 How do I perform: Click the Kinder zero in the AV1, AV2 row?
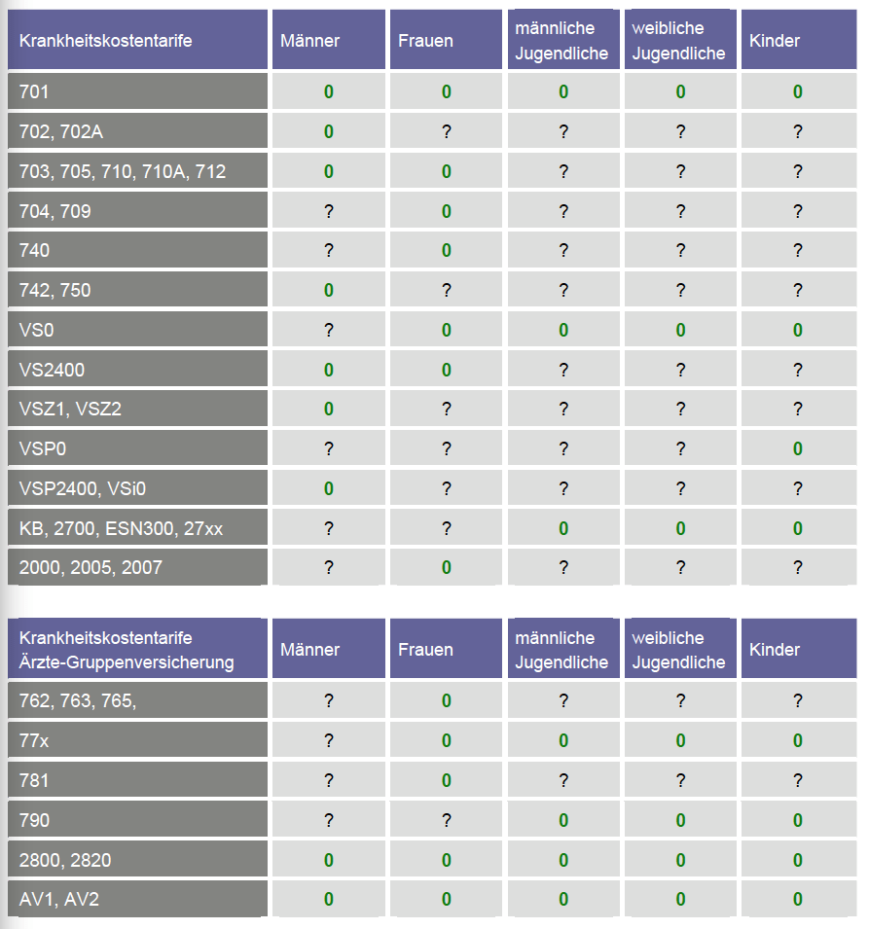tap(798, 900)
